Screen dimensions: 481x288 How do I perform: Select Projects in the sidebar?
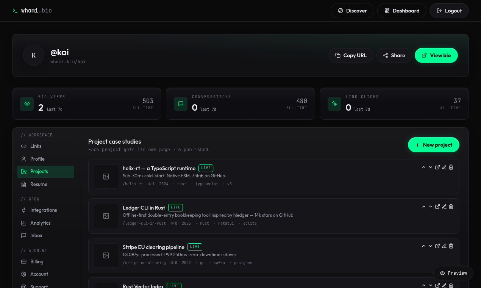pyautogui.click(x=45, y=171)
